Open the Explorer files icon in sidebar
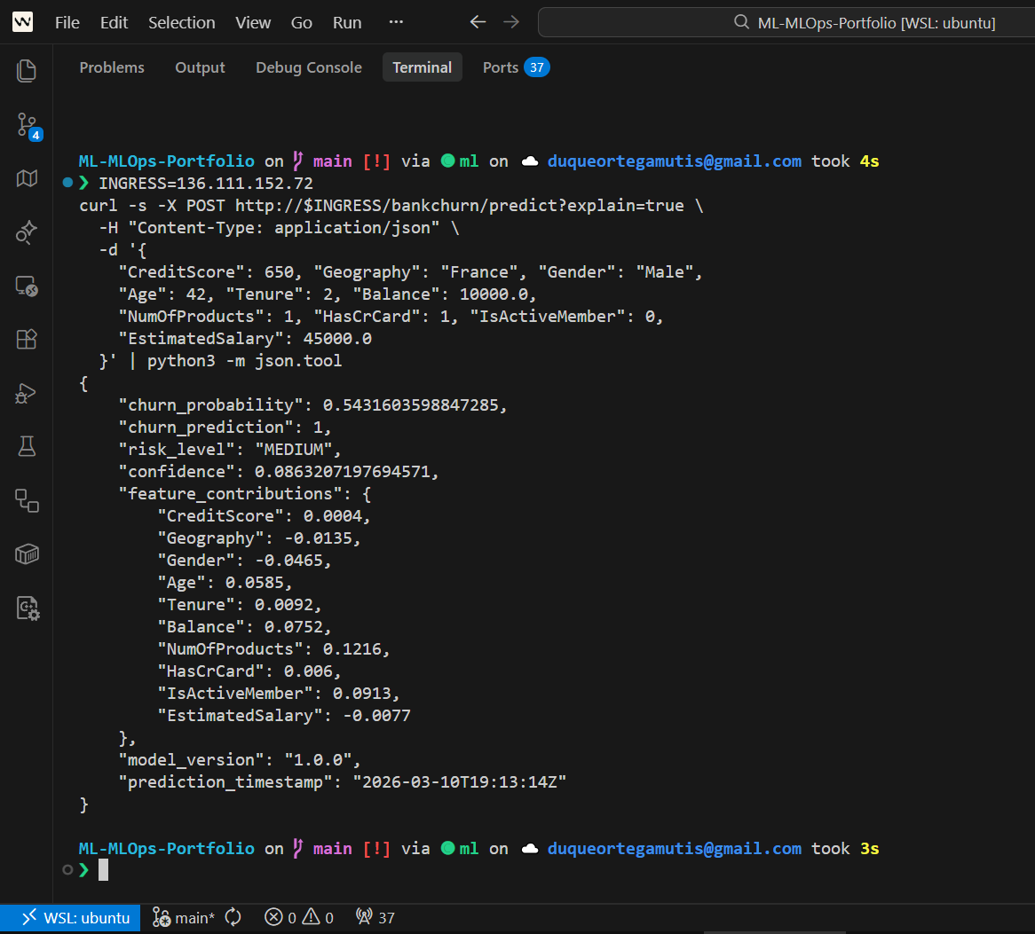Screen dimensions: 1035x934 27,71
